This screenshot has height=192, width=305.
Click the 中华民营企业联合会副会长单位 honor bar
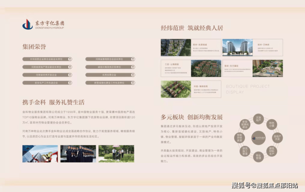point(47,59)
